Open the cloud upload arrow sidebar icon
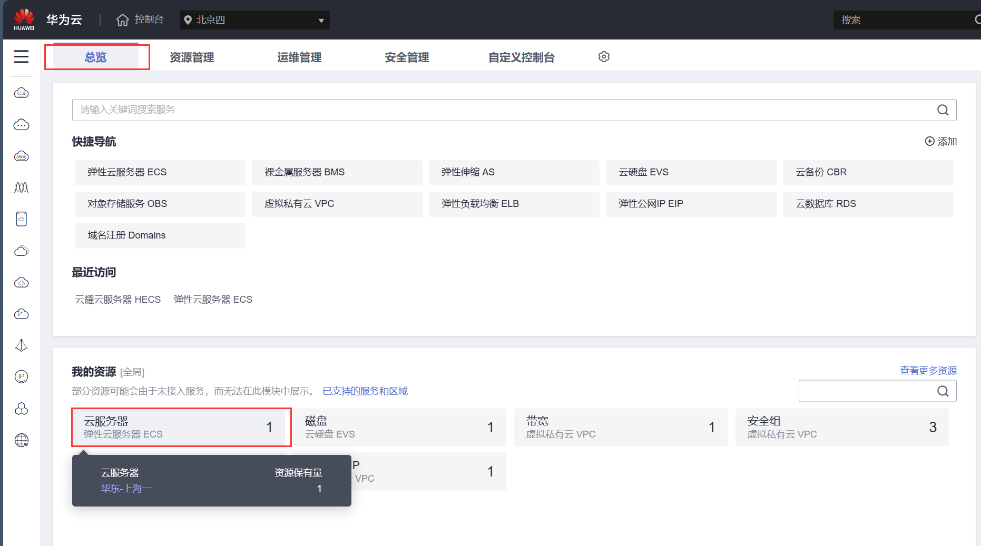Image resolution: width=981 pixels, height=546 pixels. pyautogui.click(x=21, y=282)
